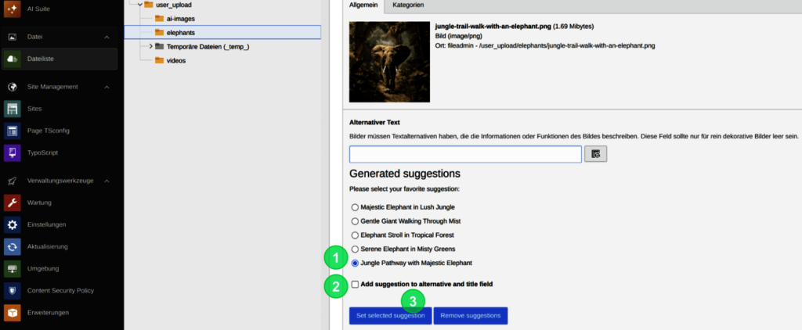Open the Umgebung module icon
The width and height of the screenshot is (802, 330).
(x=13, y=269)
